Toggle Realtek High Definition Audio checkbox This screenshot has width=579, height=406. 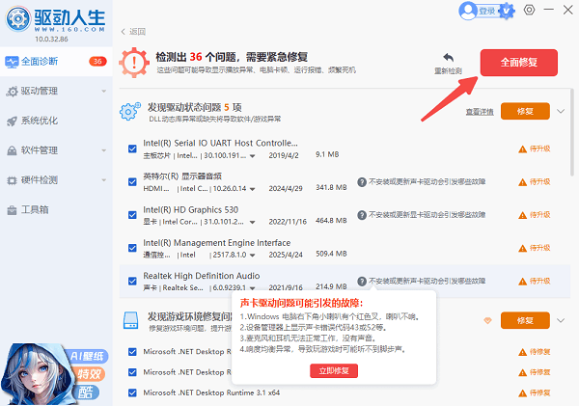132,282
